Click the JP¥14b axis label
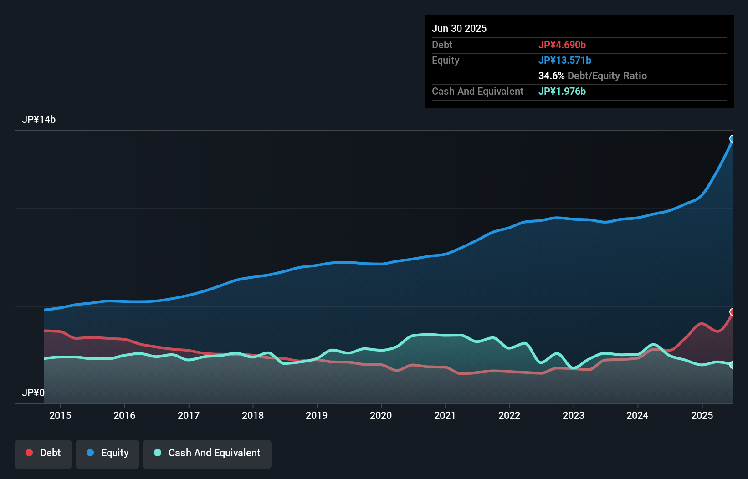This screenshot has width=748, height=479. click(39, 120)
